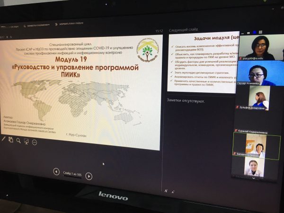Screen dimensions: 284x213
Task: Click the next slide preview thumbnail
Action: click(x=201, y=62)
